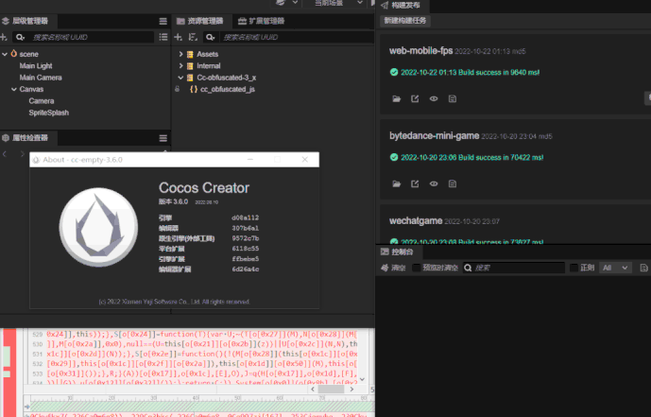Click the bytedance-mini-game task title
Viewport: 651px width, 417px height.
[x=434, y=136]
